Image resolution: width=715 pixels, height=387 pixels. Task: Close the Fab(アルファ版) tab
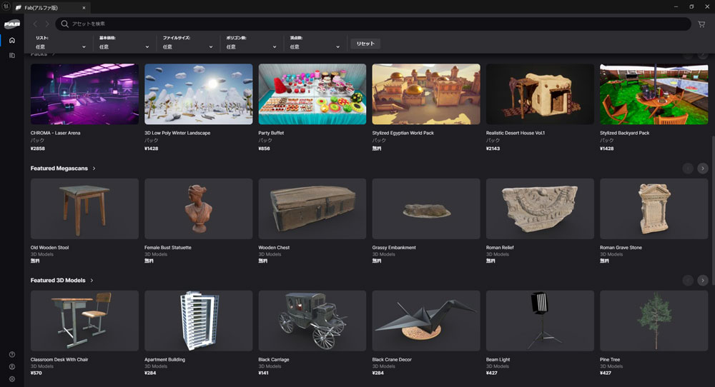point(84,8)
